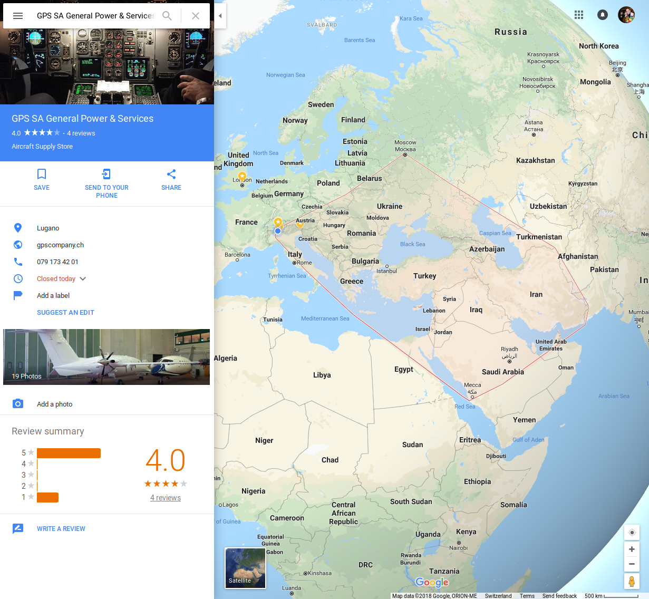Click the search magnifier icon

point(167,16)
